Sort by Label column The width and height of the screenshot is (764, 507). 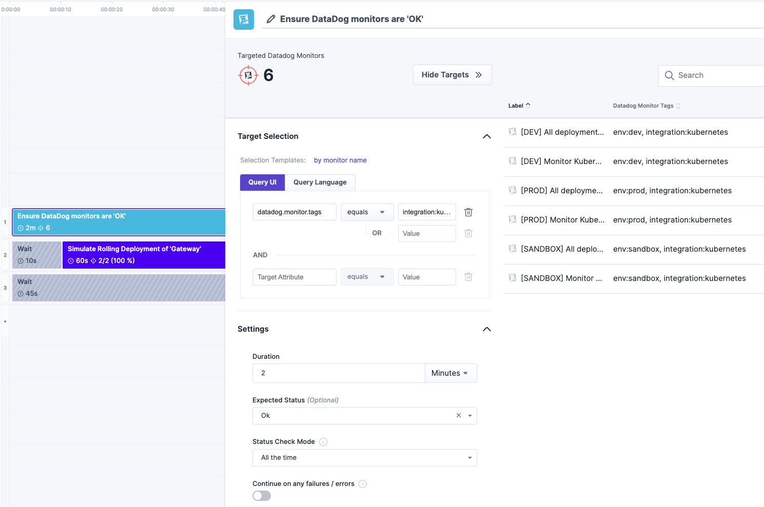(x=519, y=106)
